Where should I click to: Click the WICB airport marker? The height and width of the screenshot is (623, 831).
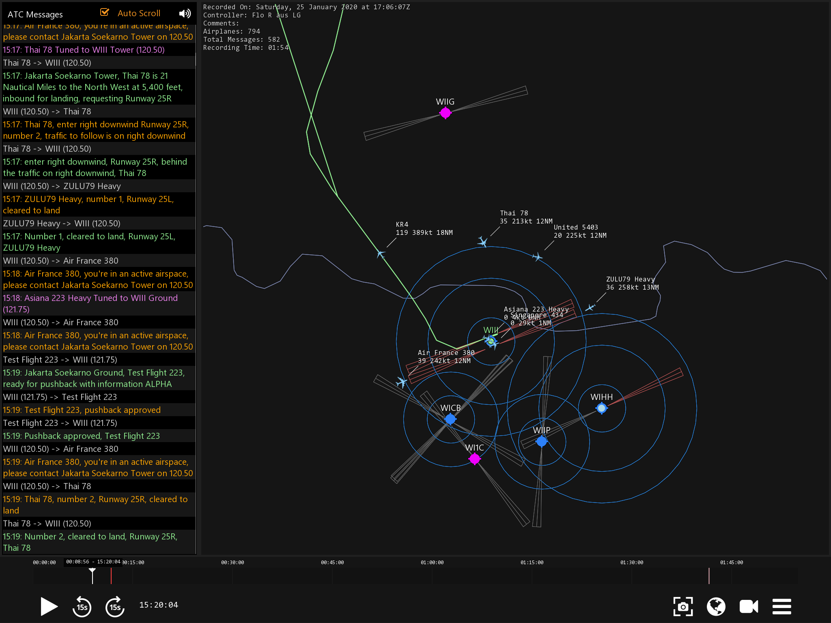pos(450,419)
